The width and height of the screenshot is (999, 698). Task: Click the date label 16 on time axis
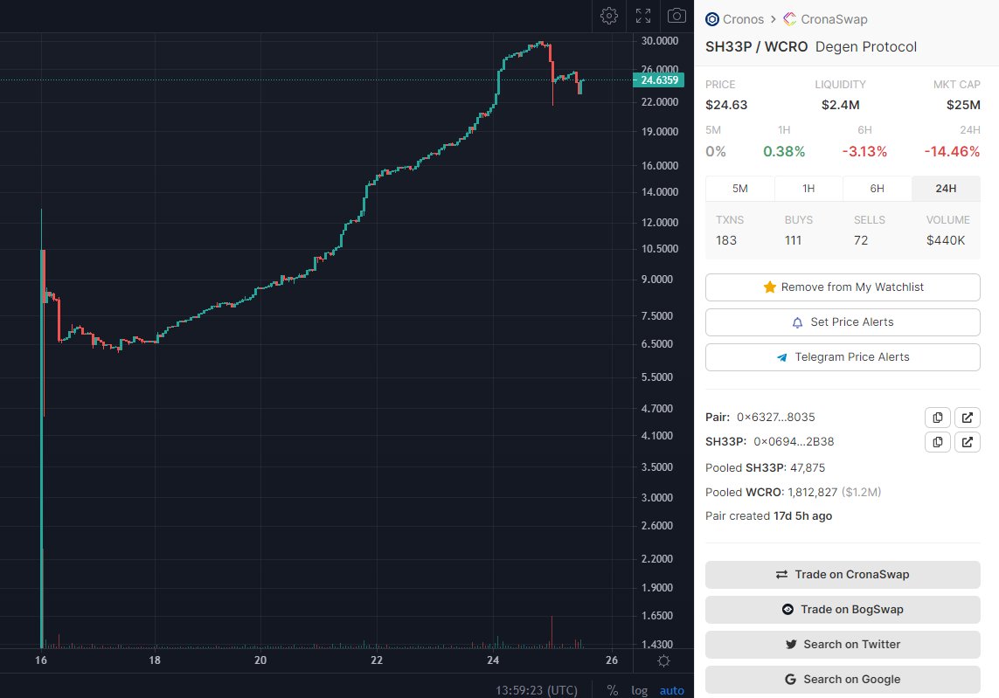(41, 660)
